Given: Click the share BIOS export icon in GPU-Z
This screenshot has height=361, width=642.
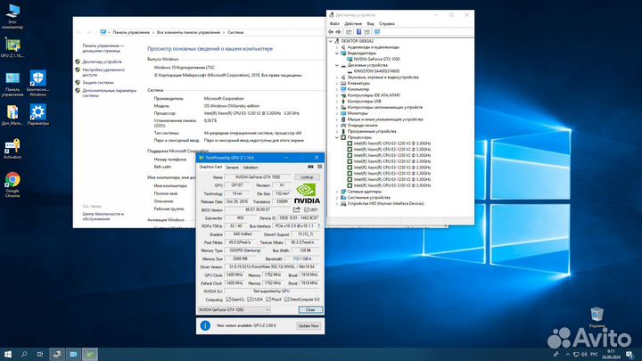Looking at the screenshot, I should (296, 209).
